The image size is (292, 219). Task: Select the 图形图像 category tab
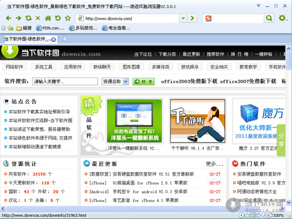[x=131, y=67]
